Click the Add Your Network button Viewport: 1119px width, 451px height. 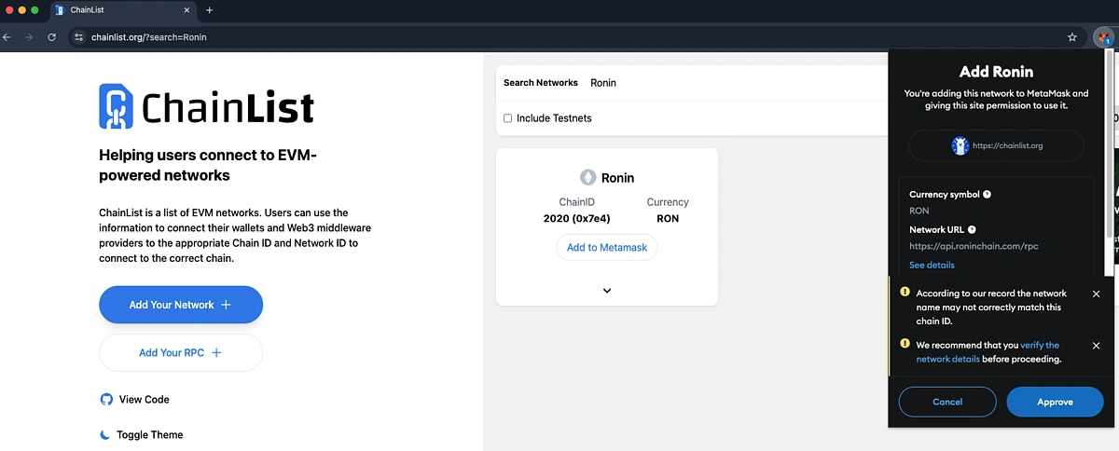click(x=181, y=305)
